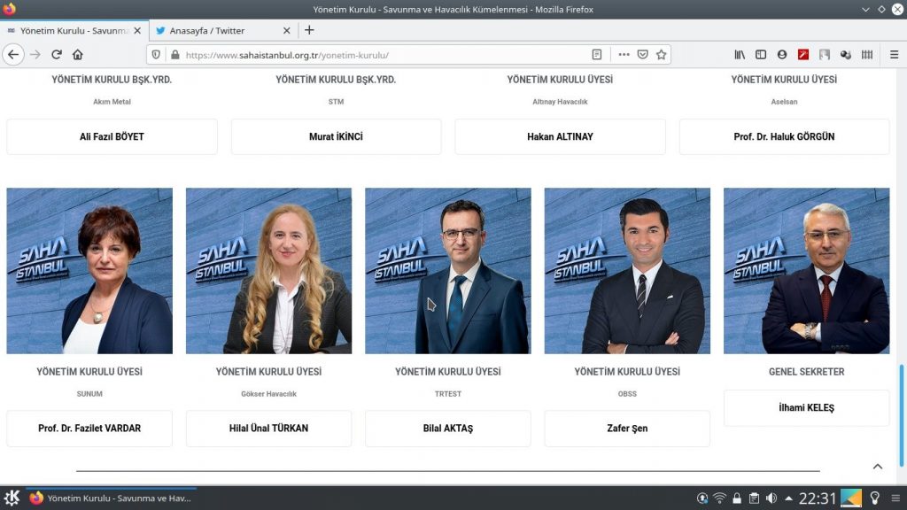Viewport: 907px width, 510px height.
Task: Click Zafer Şen's portrait photo
Action: 627,270
